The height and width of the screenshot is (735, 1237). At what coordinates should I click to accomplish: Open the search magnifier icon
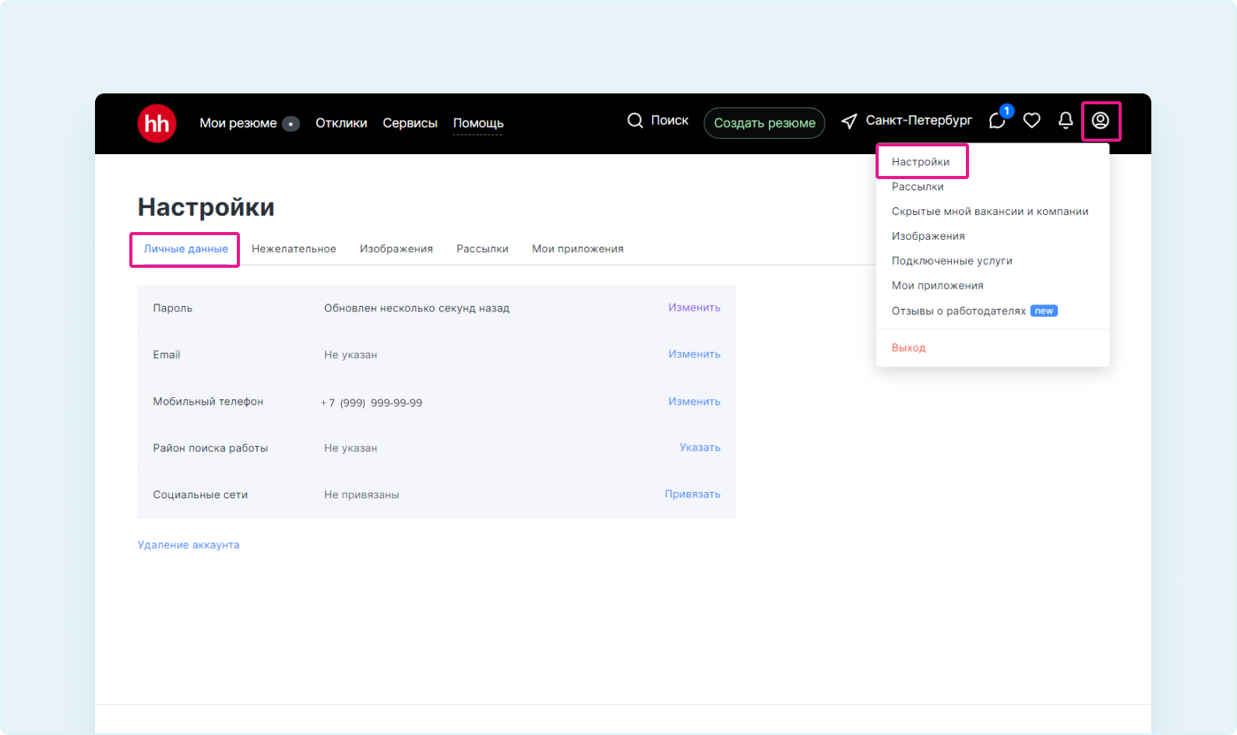tap(635, 120)
